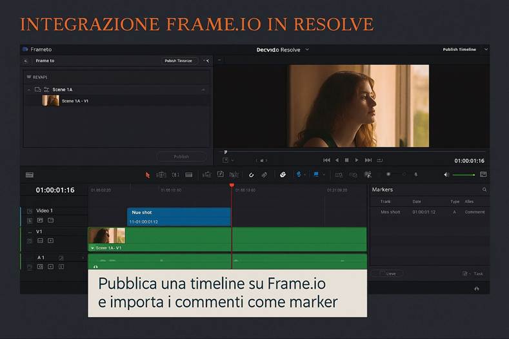The image size is (509, 339).
Task: Toggle lock on V1 track
Action: pyautogui.click(x=30, y=241)
